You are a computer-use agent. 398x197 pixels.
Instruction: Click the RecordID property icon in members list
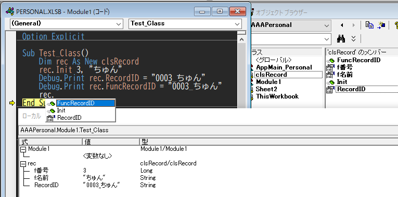coord(330,89)
